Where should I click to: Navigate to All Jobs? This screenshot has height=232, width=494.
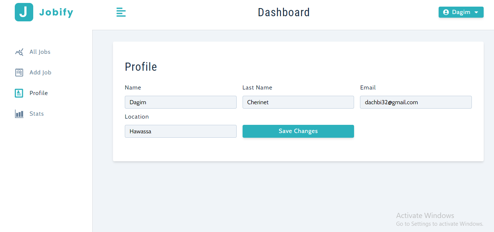40,52
